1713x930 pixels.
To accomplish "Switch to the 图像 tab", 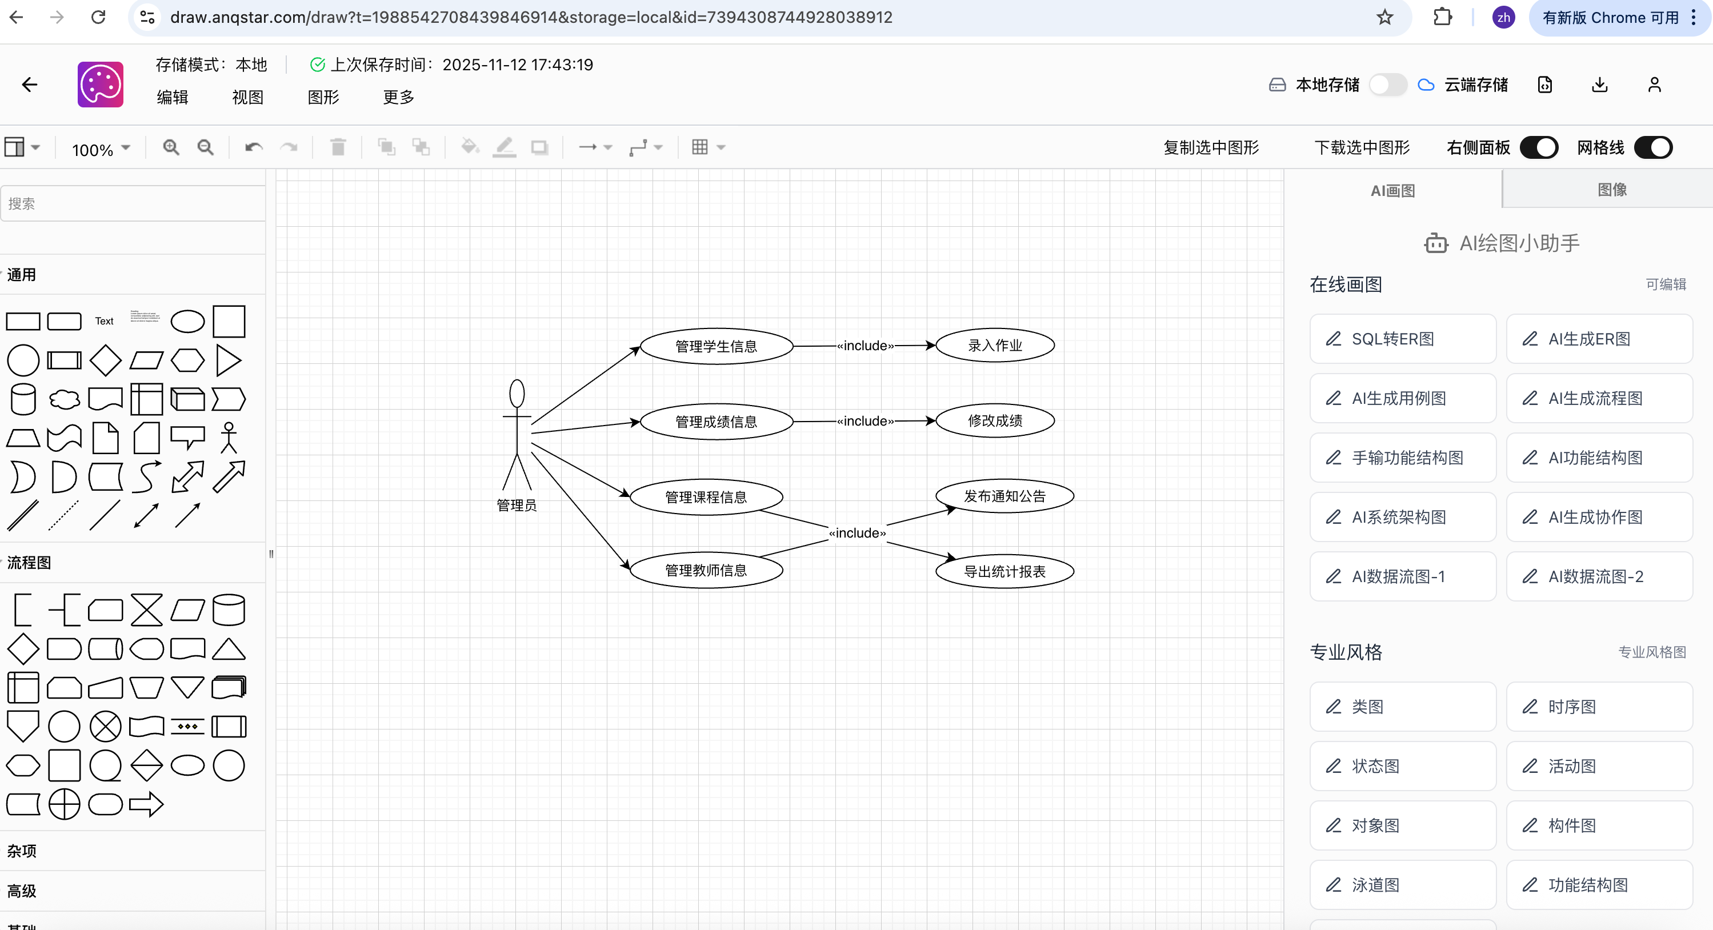I will pos(1611,190).
